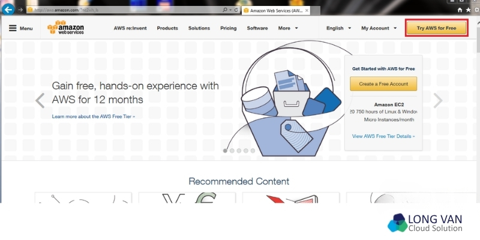Open AWS re:Invent nav item
Screen dimensions: 480x240
pos(130,28)
